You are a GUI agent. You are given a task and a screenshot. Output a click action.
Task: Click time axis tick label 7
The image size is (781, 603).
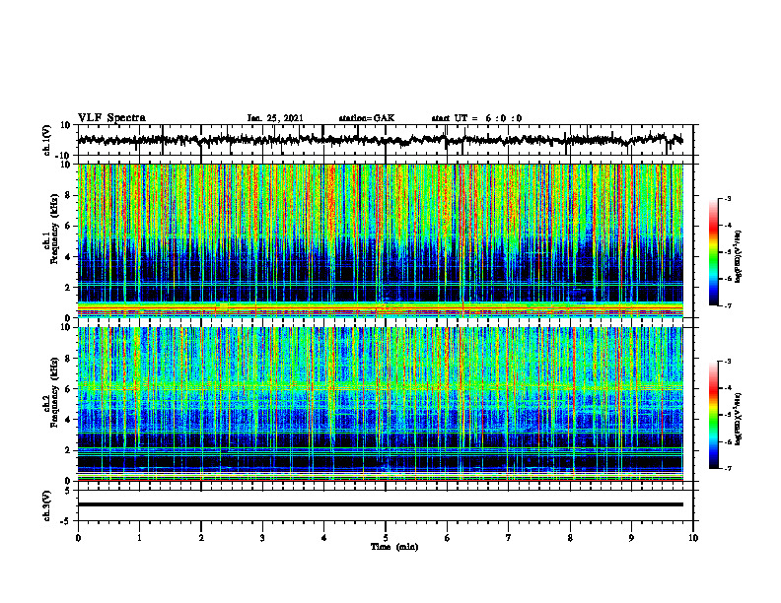click(509, 538)
